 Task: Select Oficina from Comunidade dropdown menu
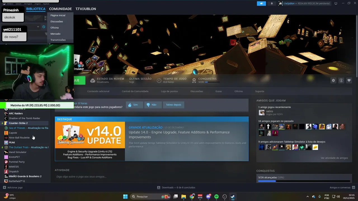[x=55, y=28]
